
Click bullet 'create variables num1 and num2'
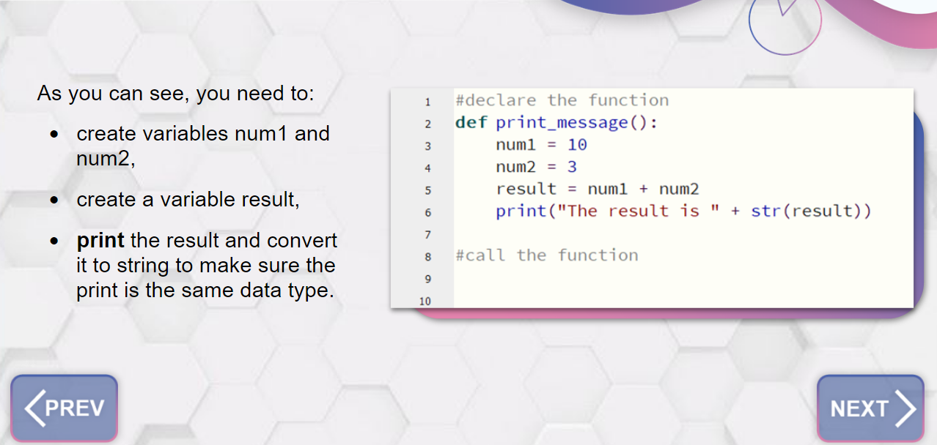pos(203,146)
